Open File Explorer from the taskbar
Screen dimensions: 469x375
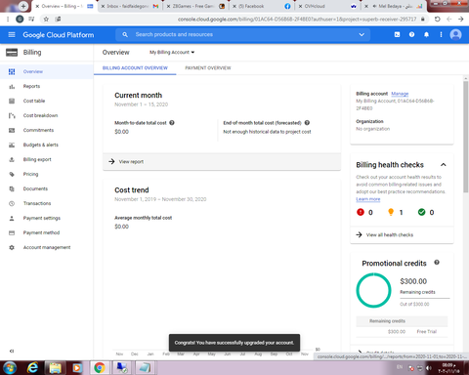tap(55, 368)
